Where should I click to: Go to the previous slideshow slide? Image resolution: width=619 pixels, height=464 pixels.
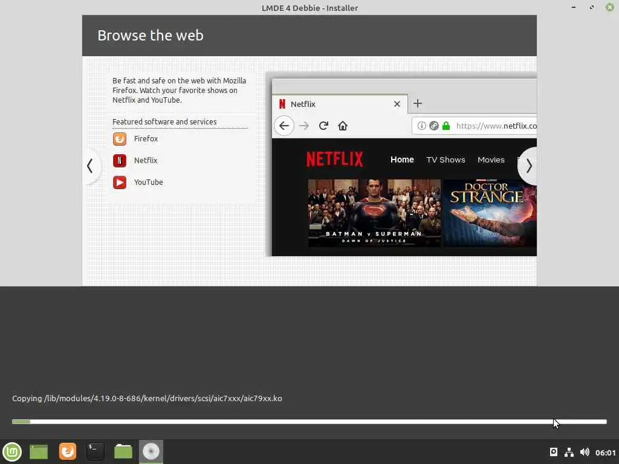point(91,166)
